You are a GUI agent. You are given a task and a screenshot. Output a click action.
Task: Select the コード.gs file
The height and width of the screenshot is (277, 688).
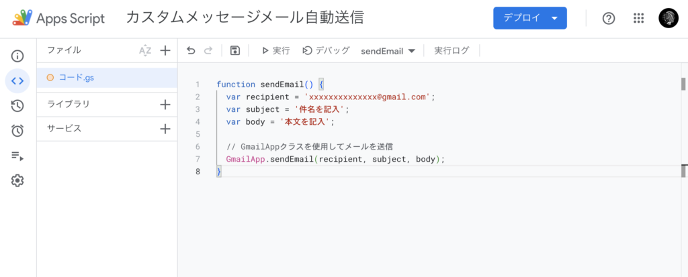76,77
